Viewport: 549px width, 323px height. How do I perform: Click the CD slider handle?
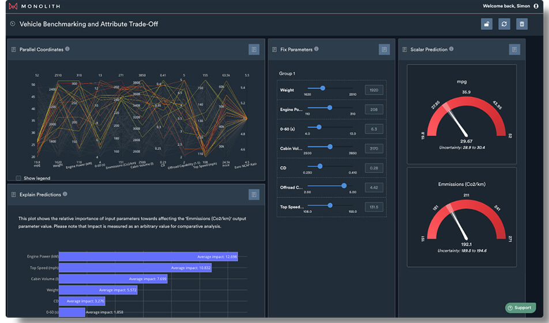tap(320, 167)
